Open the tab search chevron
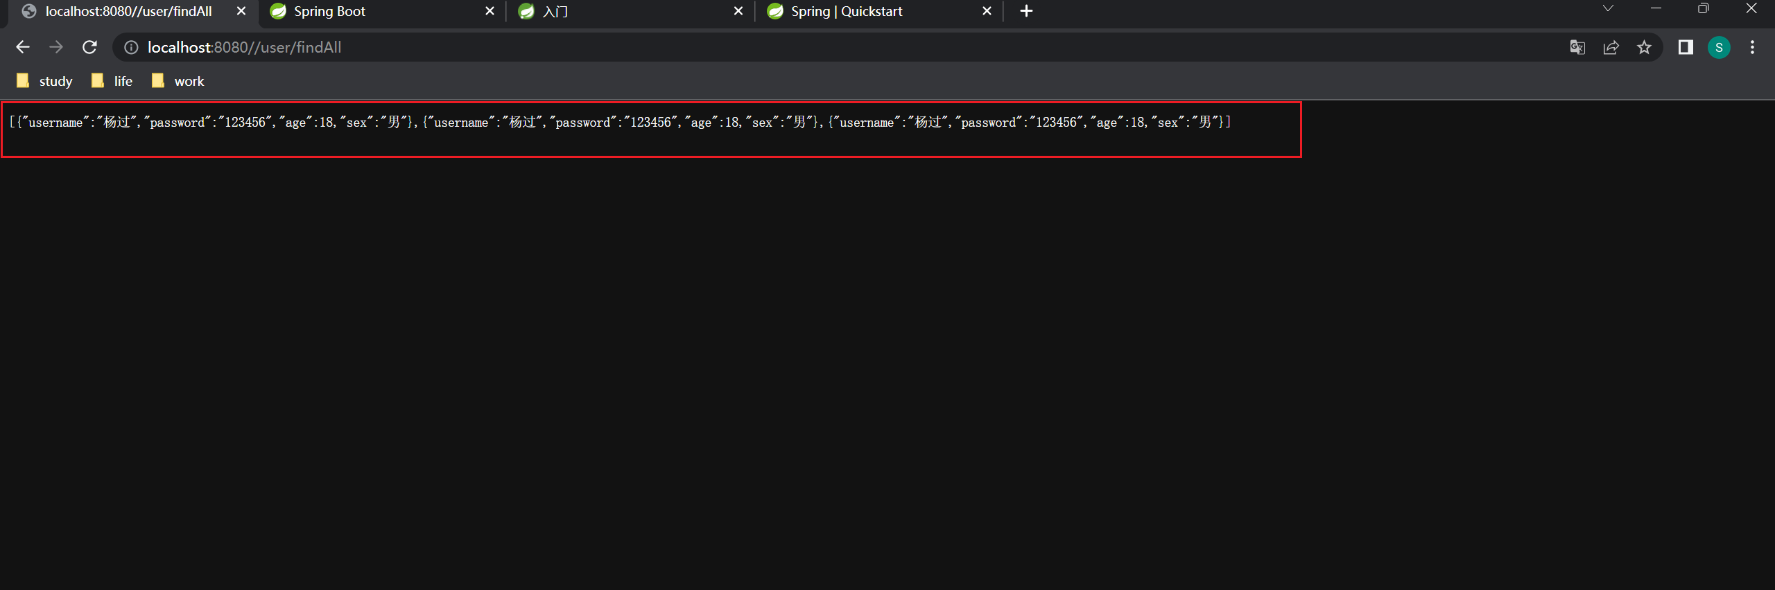This screenshot has height=590, width=1775. pyautogui.click(x=1608, y=8)
